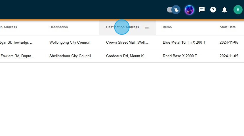This screenshot has height=136, width=244.
Task: Sort by Start Date column header
Action: pos(228,27)
